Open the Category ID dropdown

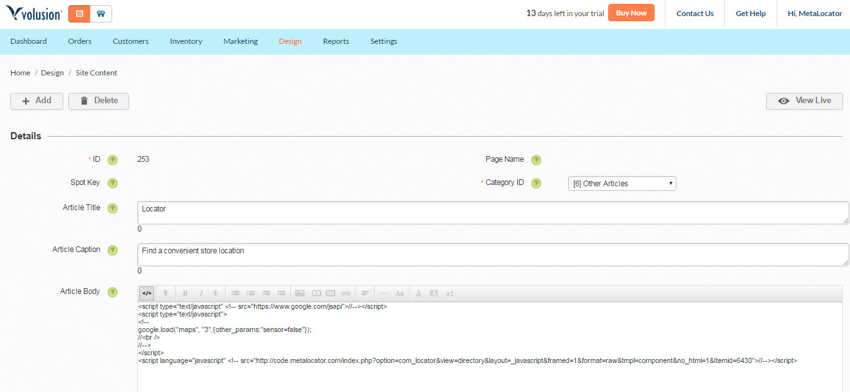[x=622, y=183]
